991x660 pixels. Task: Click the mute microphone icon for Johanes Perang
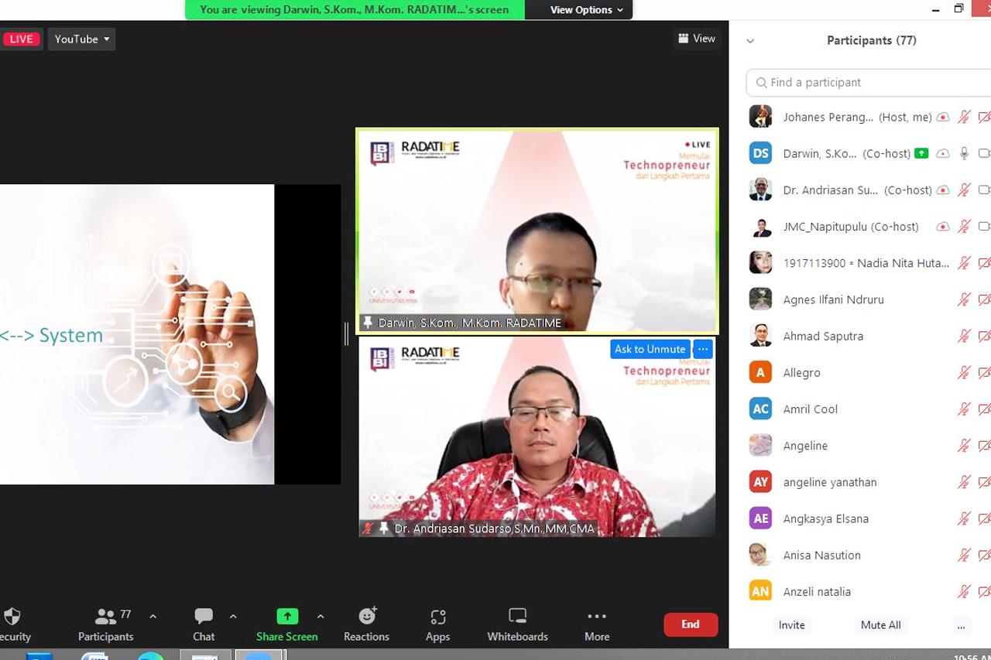(964, 117)
